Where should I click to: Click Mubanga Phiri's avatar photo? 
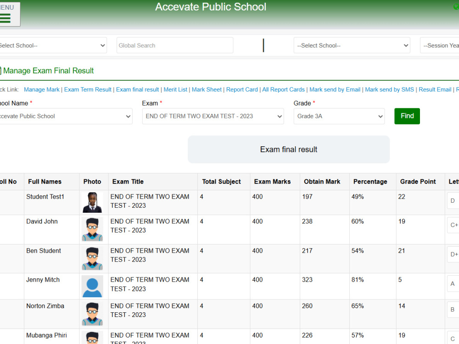pyautogui.click(x=92, y=338)
